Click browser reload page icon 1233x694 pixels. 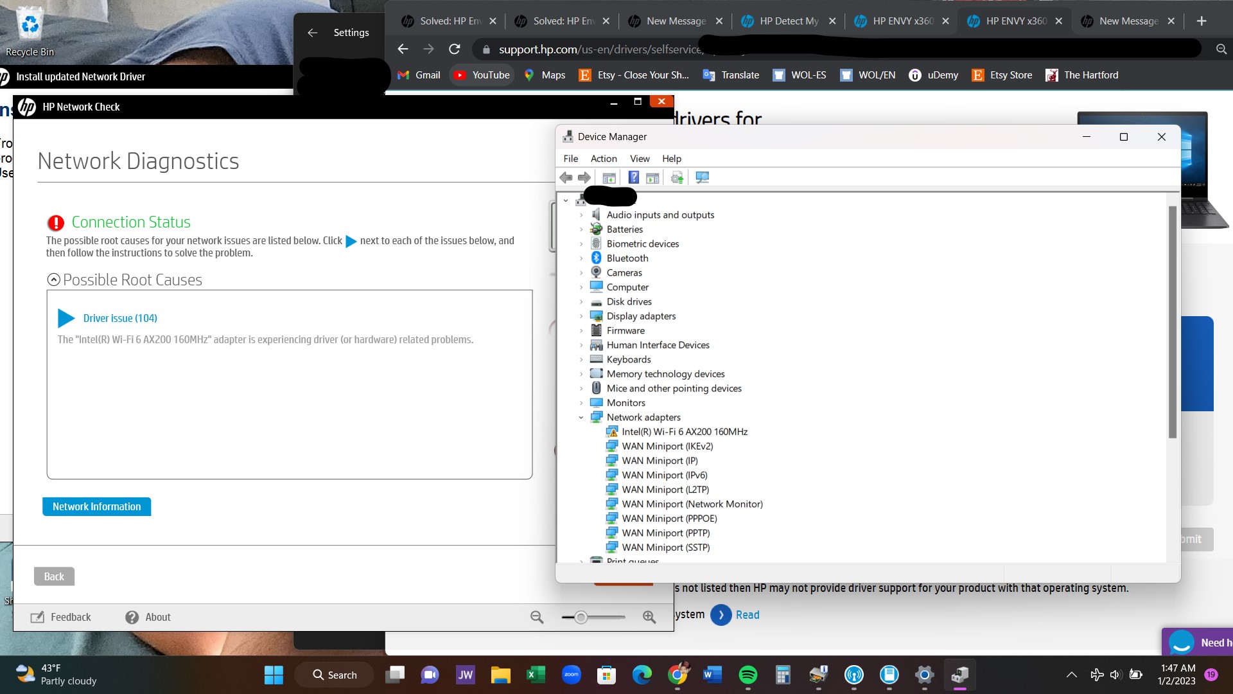455,49
